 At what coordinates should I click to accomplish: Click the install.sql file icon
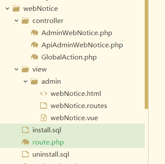coord(25,130)
